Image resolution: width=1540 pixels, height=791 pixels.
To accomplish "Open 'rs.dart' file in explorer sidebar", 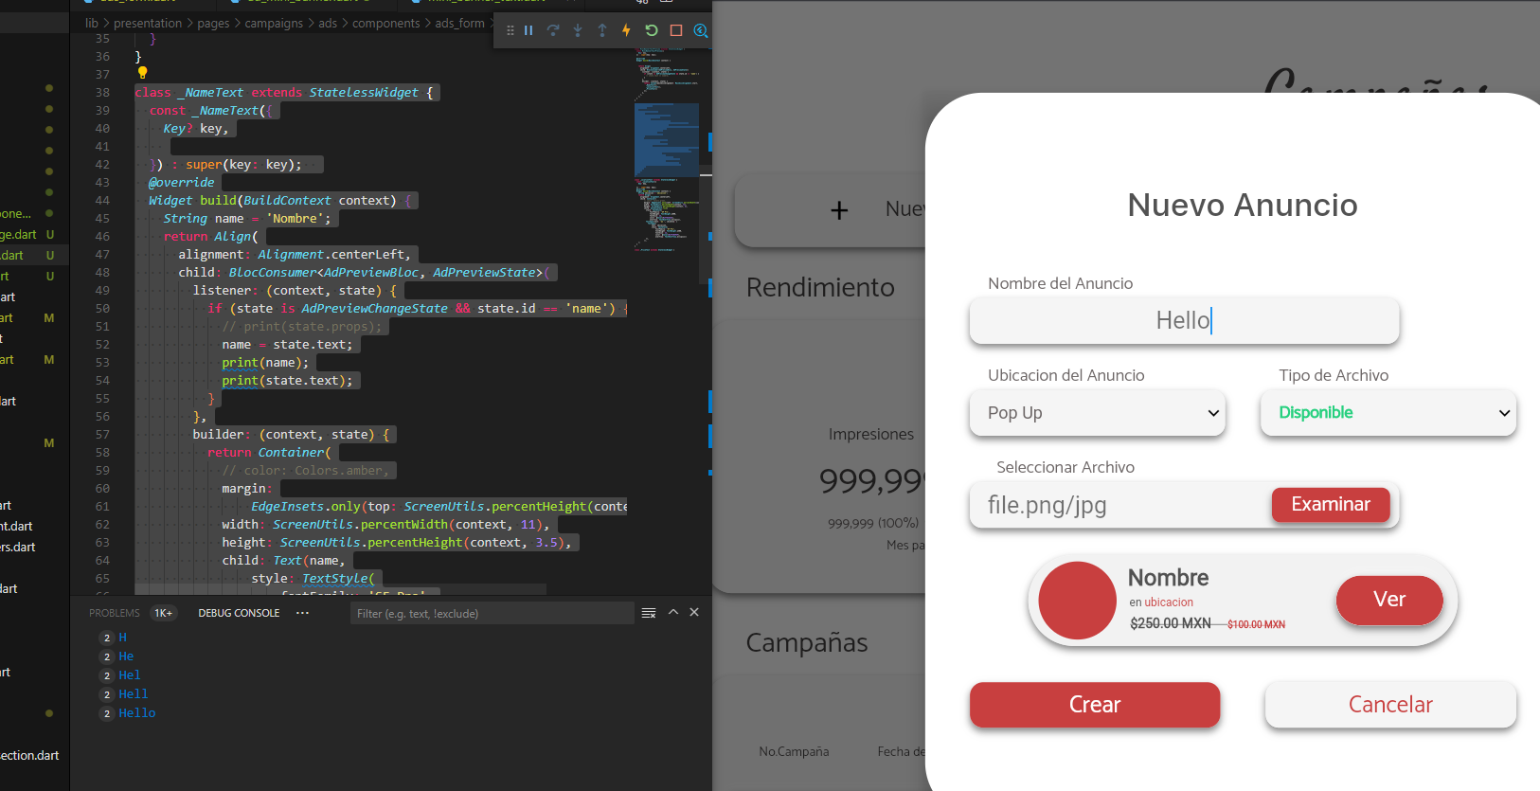I will [x=18, y=547].
